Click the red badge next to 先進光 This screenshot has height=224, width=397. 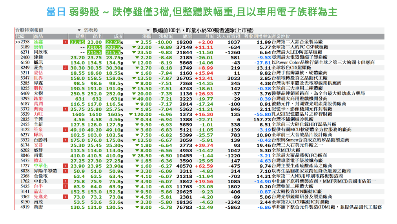coord(65,197)
